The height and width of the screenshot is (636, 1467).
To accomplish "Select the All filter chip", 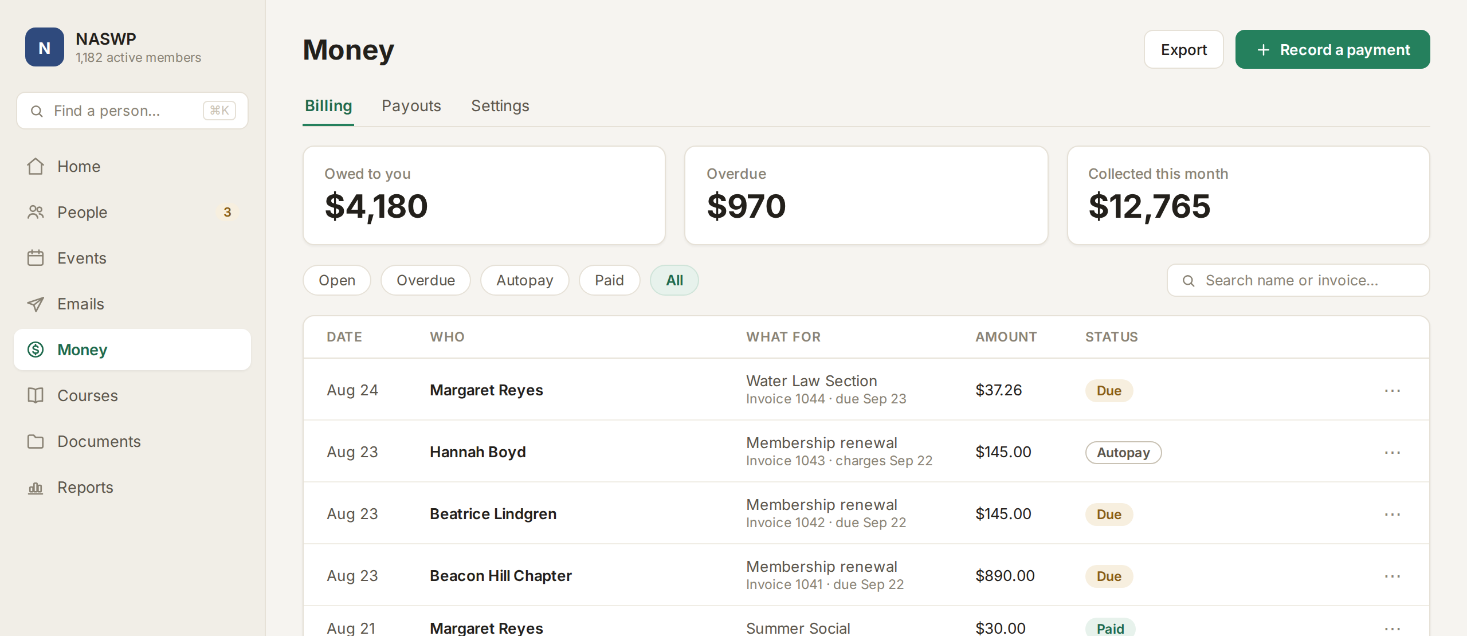I will click(x=674, y=280).
